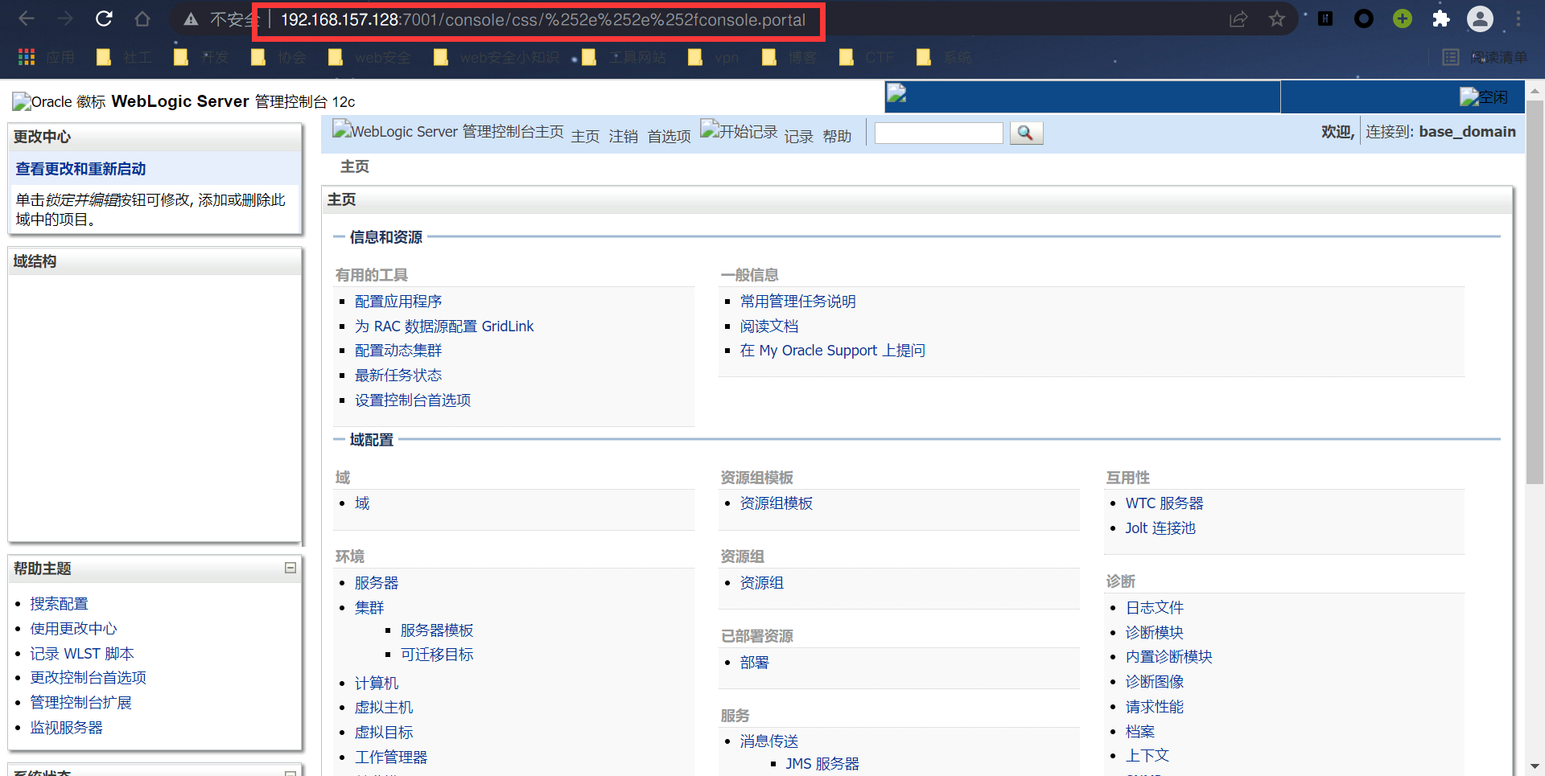
Task: Open the Jolt 连接池 link
Action: (1160, 528)
